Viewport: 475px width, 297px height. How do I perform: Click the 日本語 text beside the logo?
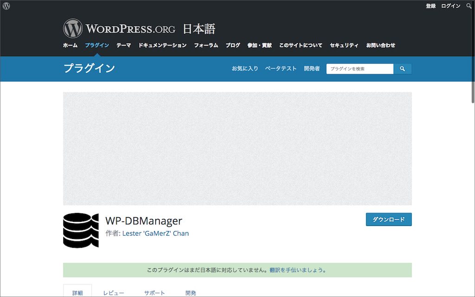pos(199,29)
